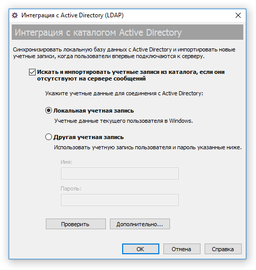Screen dimensions: 256x270
Task: Click the 'Проверить' button
Action: point(76,224)
